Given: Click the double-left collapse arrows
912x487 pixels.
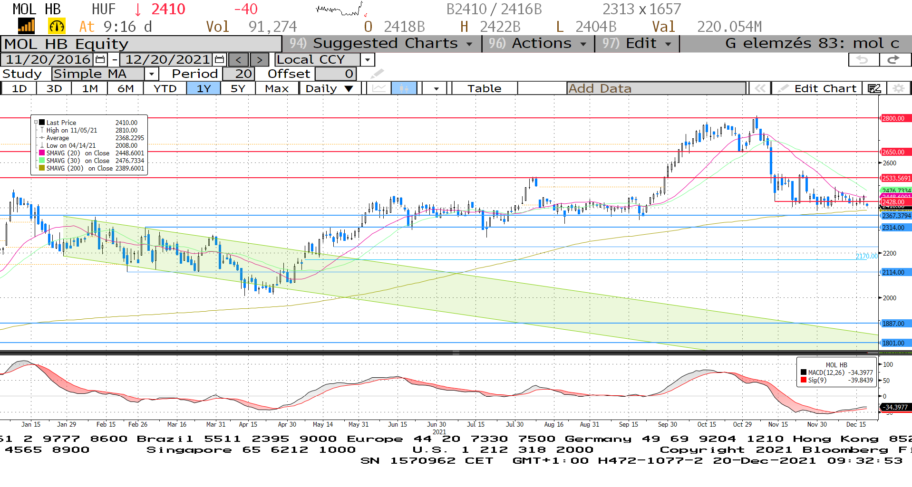Looking at the screenshot, I should coord(760,88).
